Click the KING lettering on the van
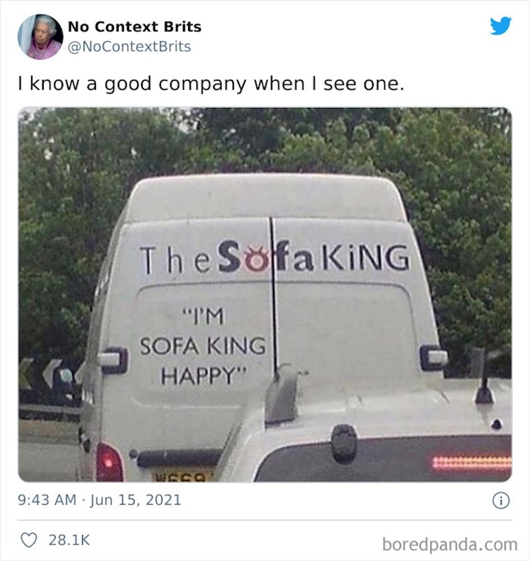The image size is (530, 561). tap(366, 258)
